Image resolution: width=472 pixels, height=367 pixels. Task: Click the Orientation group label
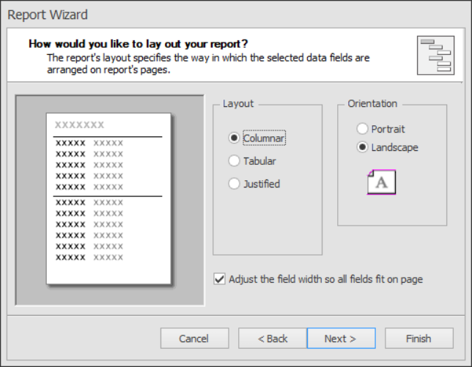point(372,103)
